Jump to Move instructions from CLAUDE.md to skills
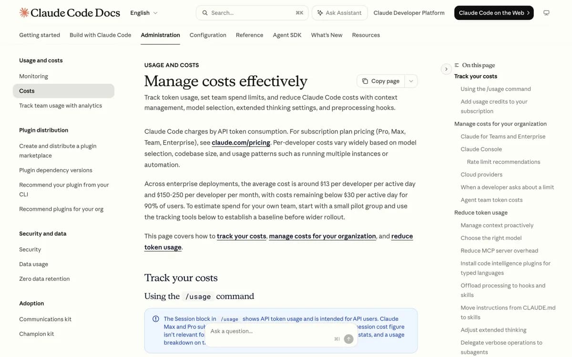The image size is (572, 357). pyautogui.click(x=508, y=312)
